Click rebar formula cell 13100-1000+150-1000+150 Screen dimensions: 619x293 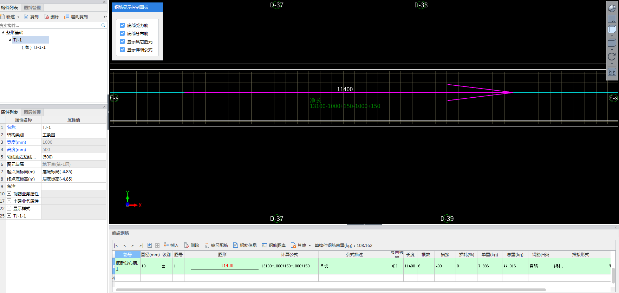(289, 266)
